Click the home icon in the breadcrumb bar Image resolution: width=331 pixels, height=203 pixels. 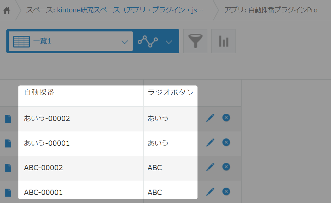[7, 10]
